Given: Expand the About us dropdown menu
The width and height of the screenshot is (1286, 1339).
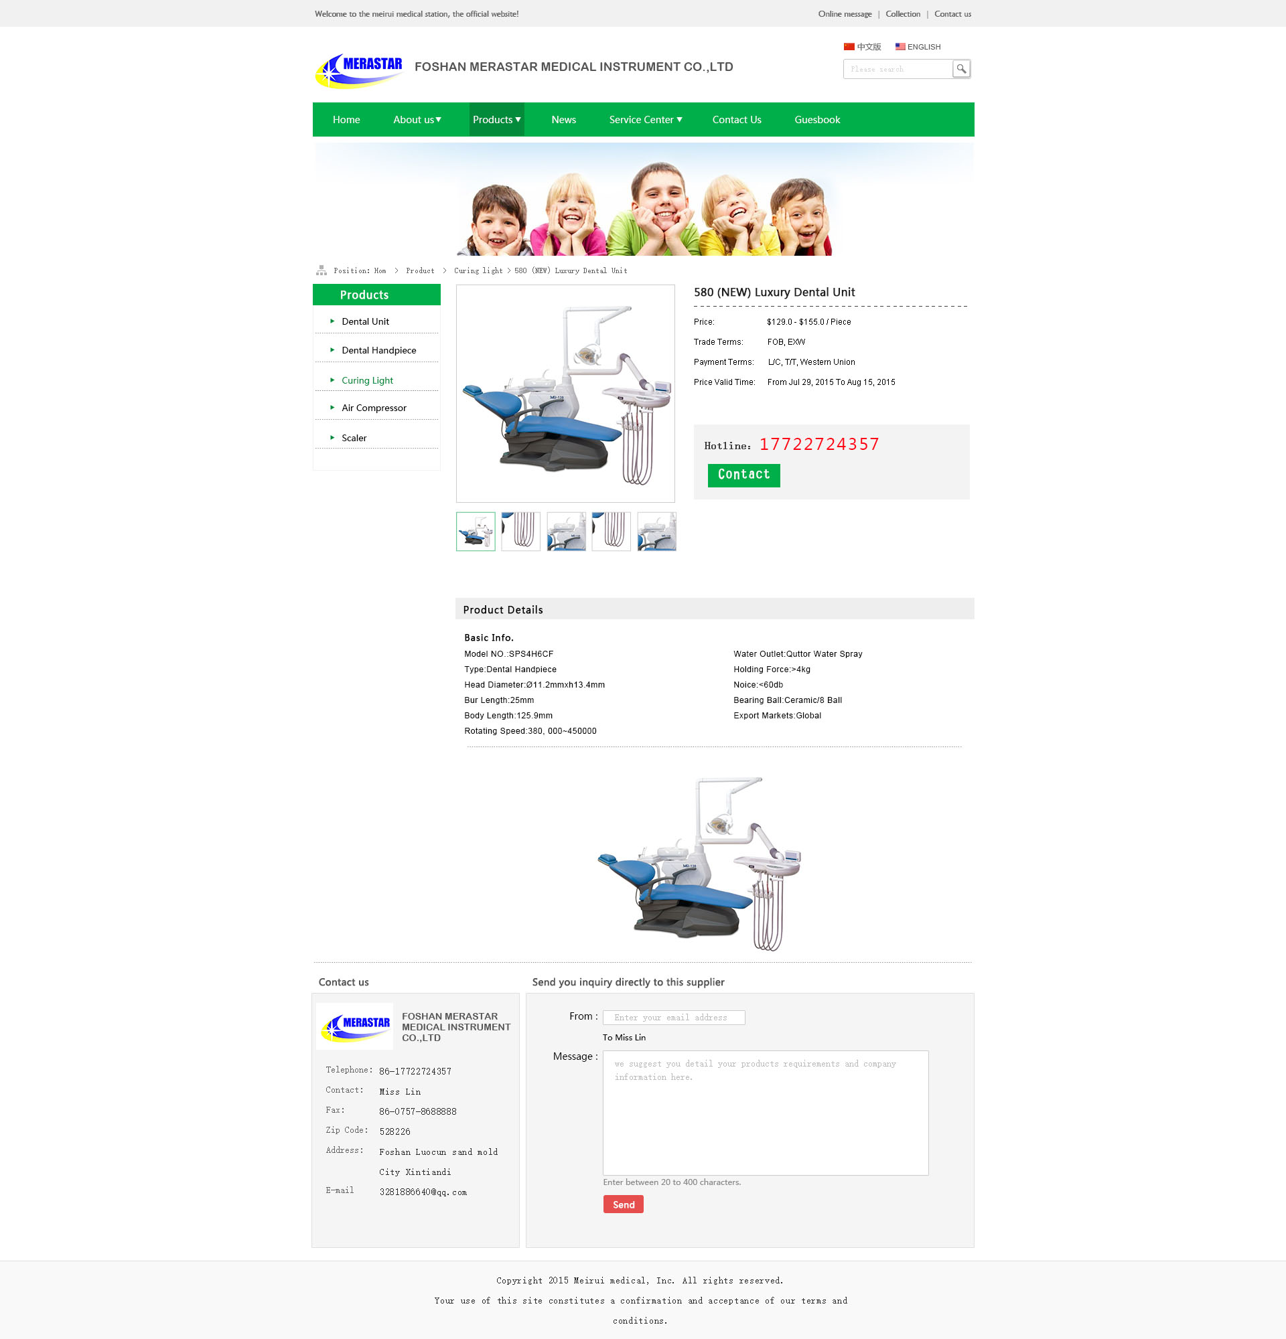Looking at the screenshot, I should 417,120.
